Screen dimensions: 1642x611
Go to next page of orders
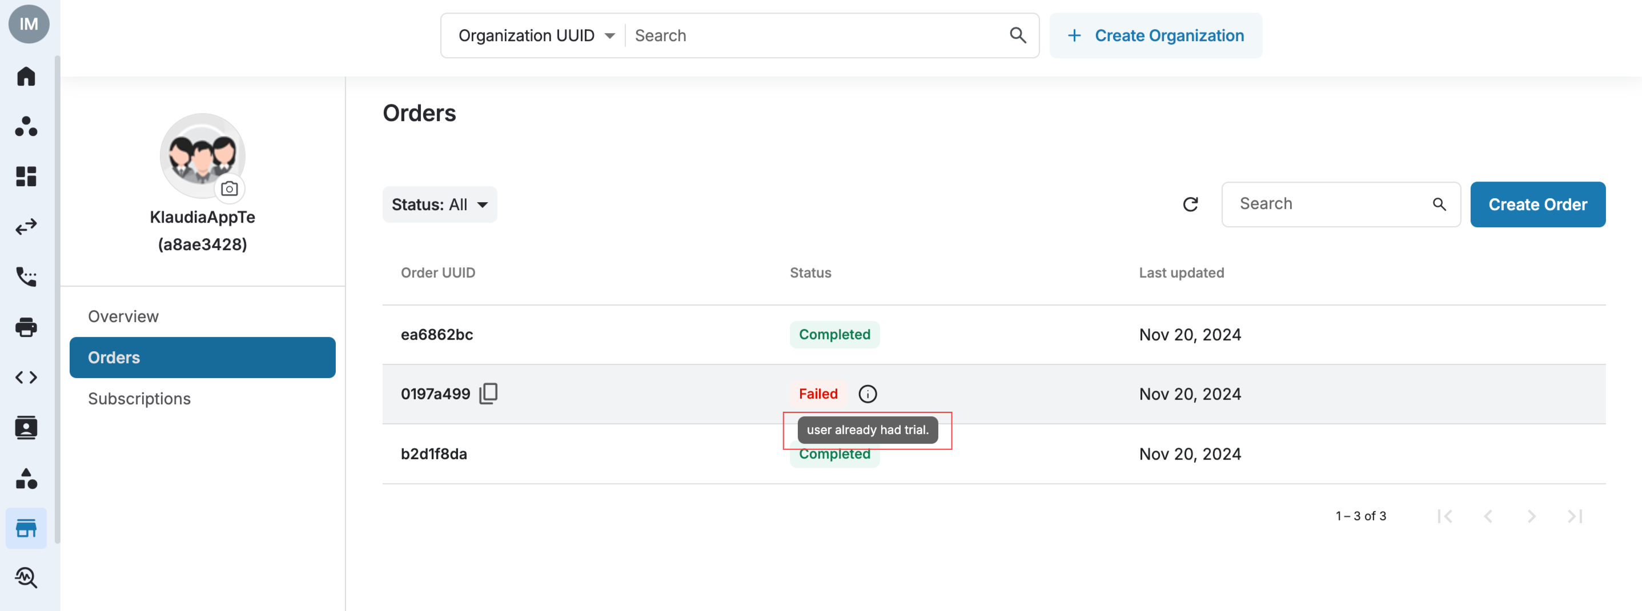(x=1532, y=516)
